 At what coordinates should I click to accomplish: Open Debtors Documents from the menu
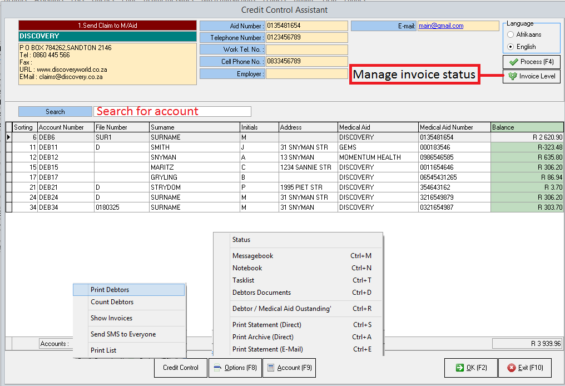pos(261,293)
